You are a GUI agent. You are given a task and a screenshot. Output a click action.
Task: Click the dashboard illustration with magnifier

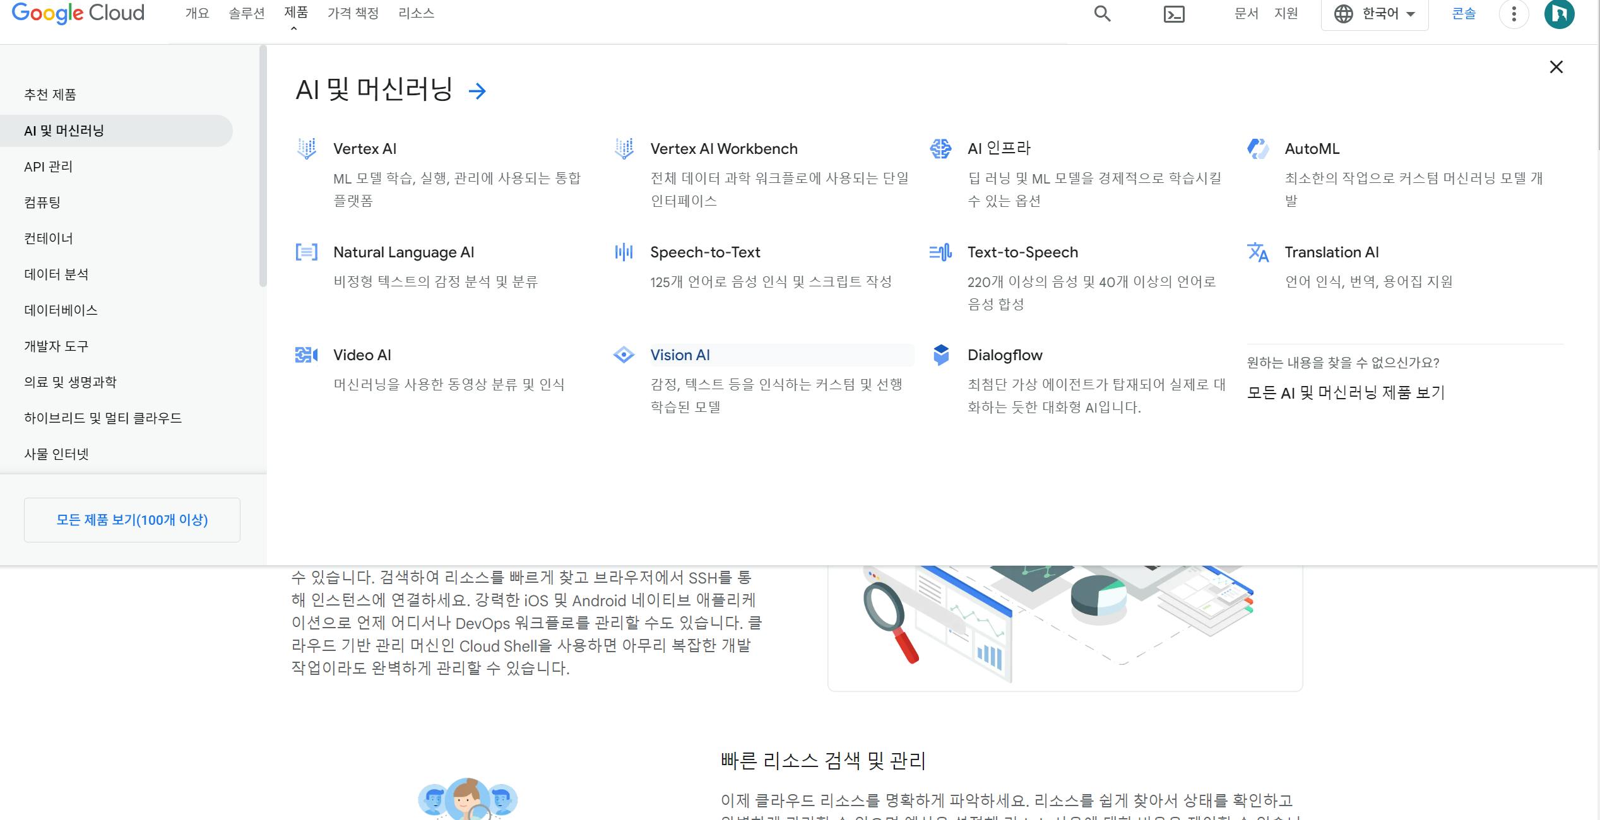[1065, 628]
